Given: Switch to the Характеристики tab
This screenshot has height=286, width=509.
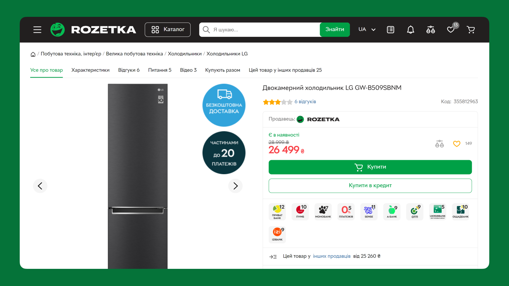Looking at the screenshot, I should click(90, 70).
